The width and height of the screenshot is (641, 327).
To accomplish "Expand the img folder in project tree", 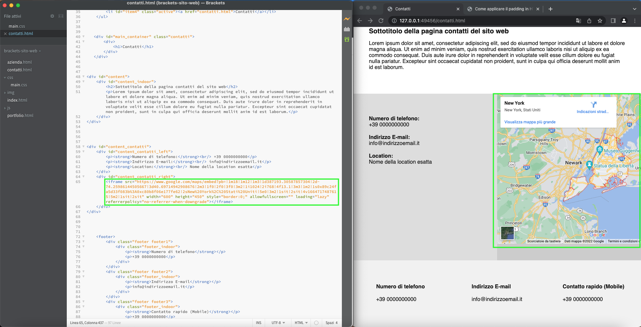I will [11, 93].
